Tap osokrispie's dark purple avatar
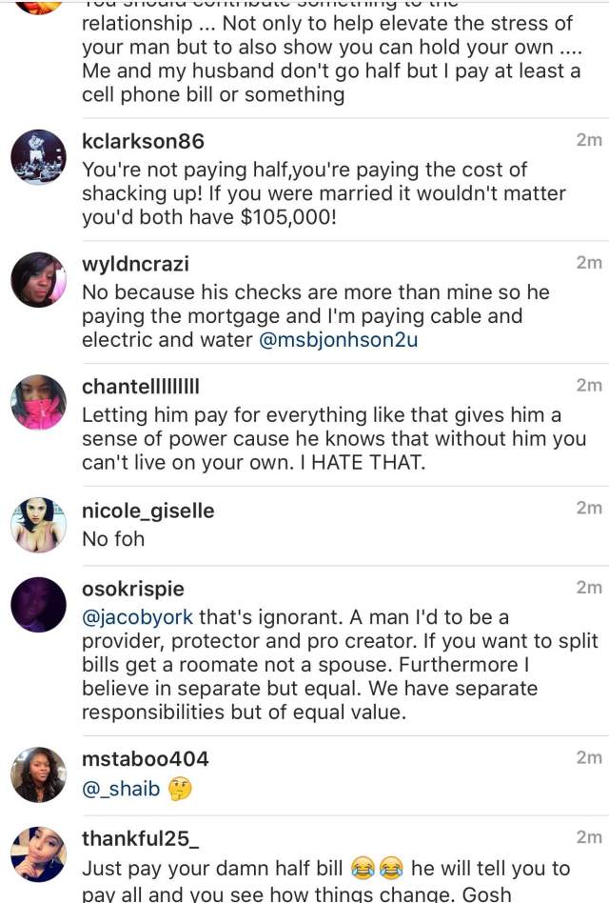 38,604
